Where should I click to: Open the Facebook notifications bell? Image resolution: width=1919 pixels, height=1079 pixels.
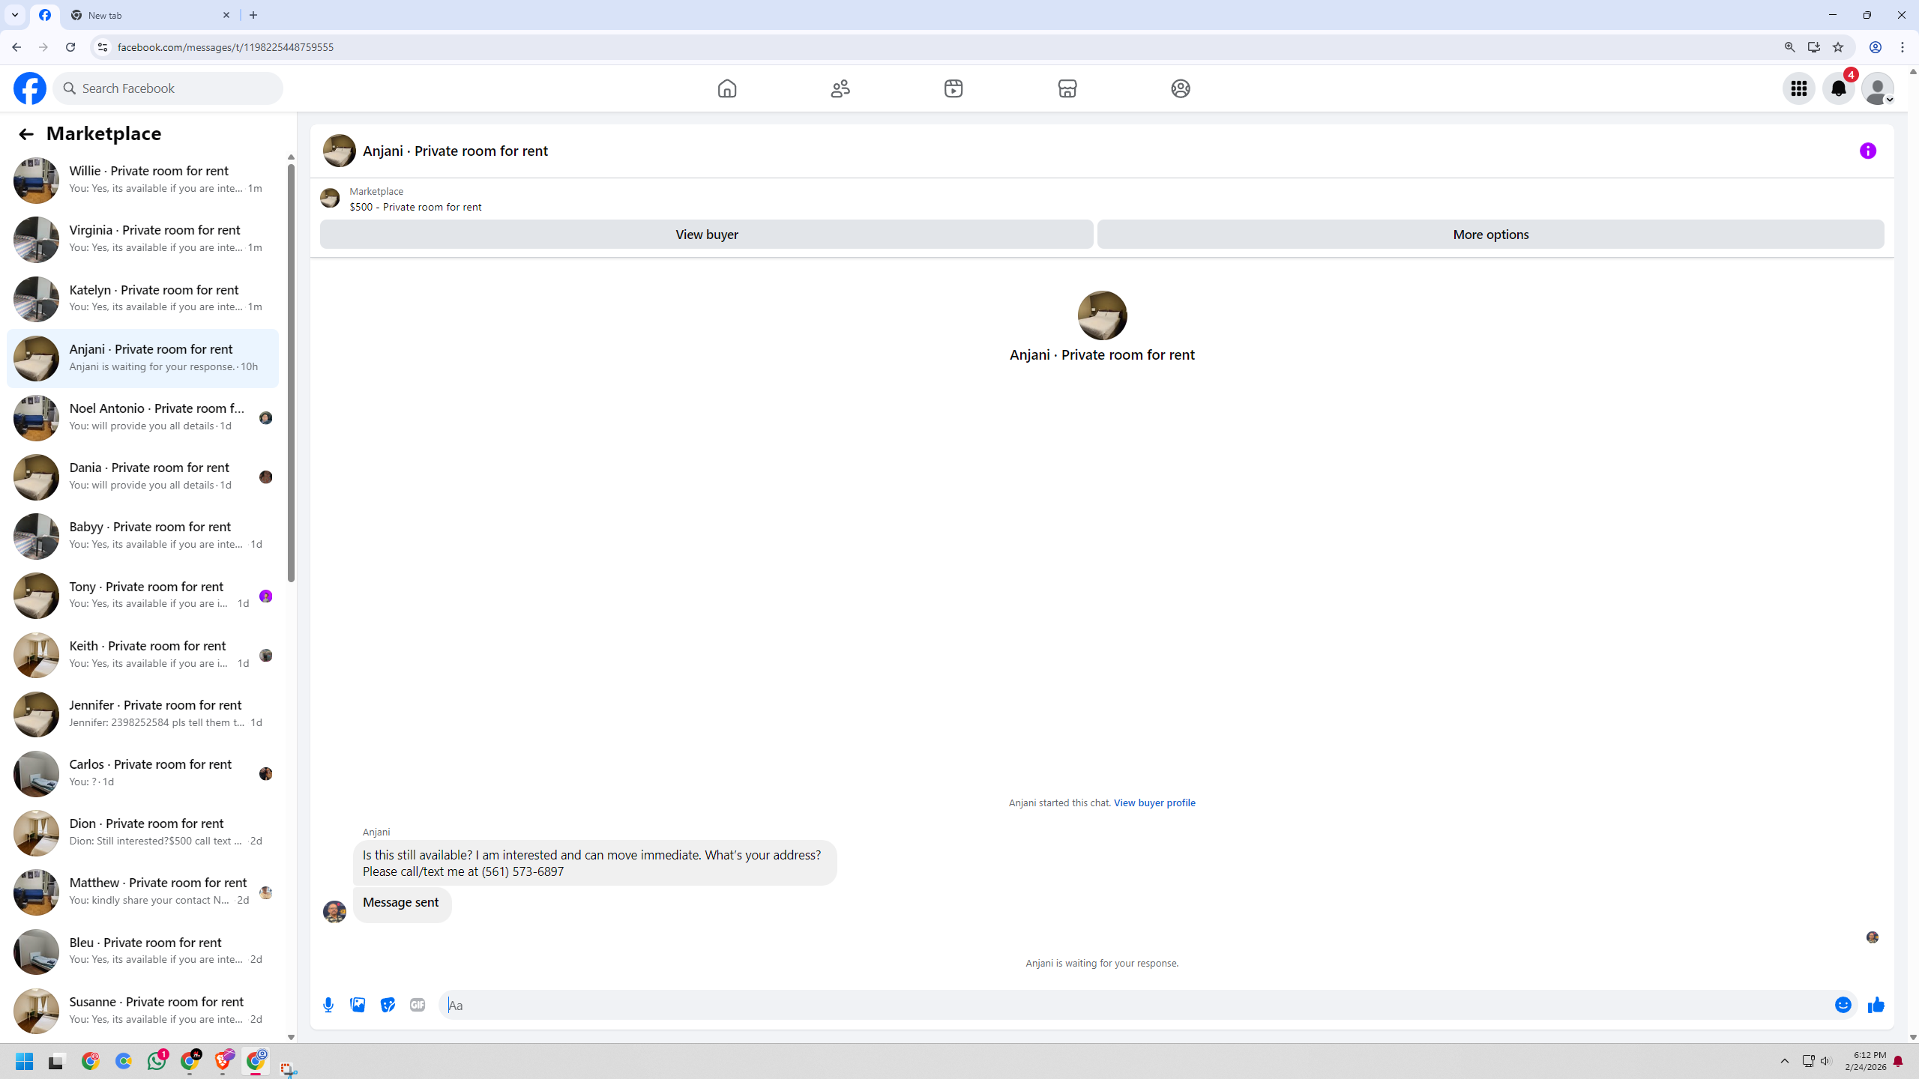[1838, 88]
